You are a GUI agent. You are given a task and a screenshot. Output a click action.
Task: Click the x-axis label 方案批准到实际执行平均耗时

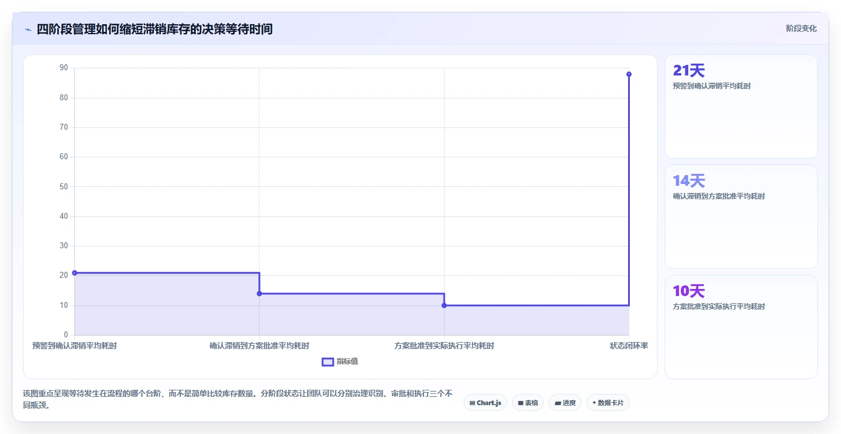click(x=444, y=346)
